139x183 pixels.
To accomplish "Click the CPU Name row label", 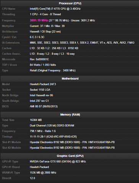I will coord(9,9).
